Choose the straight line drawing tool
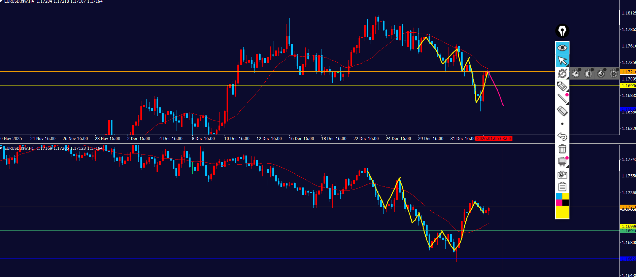This screenshot has width=636, height=277. [x=562, y=99]
